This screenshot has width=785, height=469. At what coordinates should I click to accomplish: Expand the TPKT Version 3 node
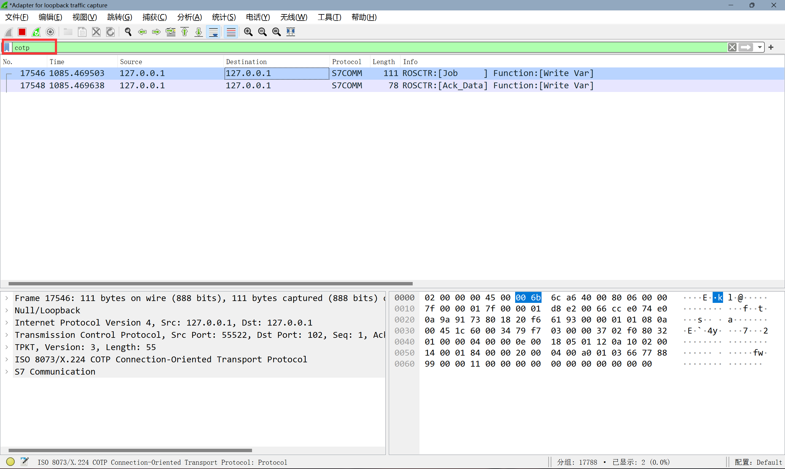click(x=7, y=347)
